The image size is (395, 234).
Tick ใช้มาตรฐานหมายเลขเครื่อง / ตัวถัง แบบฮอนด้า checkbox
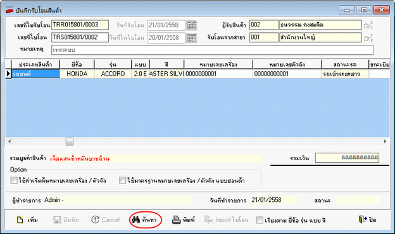[x=122, y=180]
